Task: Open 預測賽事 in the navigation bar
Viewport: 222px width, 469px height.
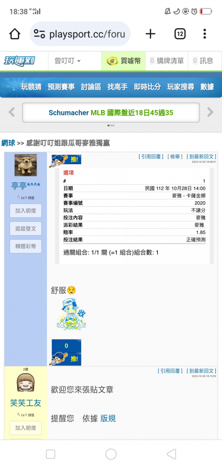Action: click(x=61, y=87)
